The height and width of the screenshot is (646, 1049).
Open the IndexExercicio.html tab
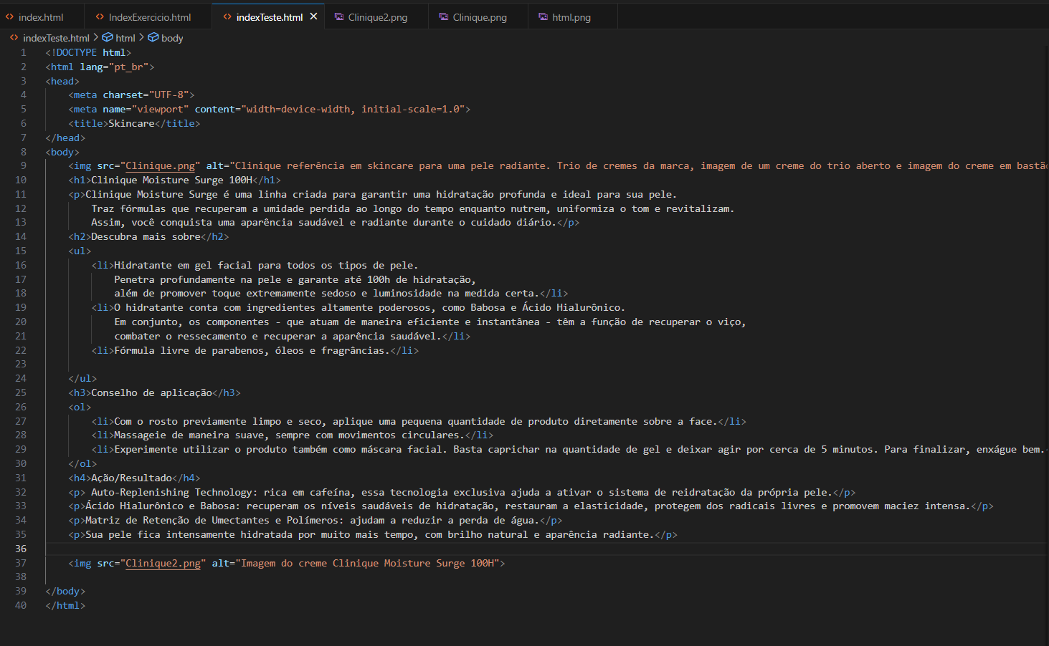148,17
